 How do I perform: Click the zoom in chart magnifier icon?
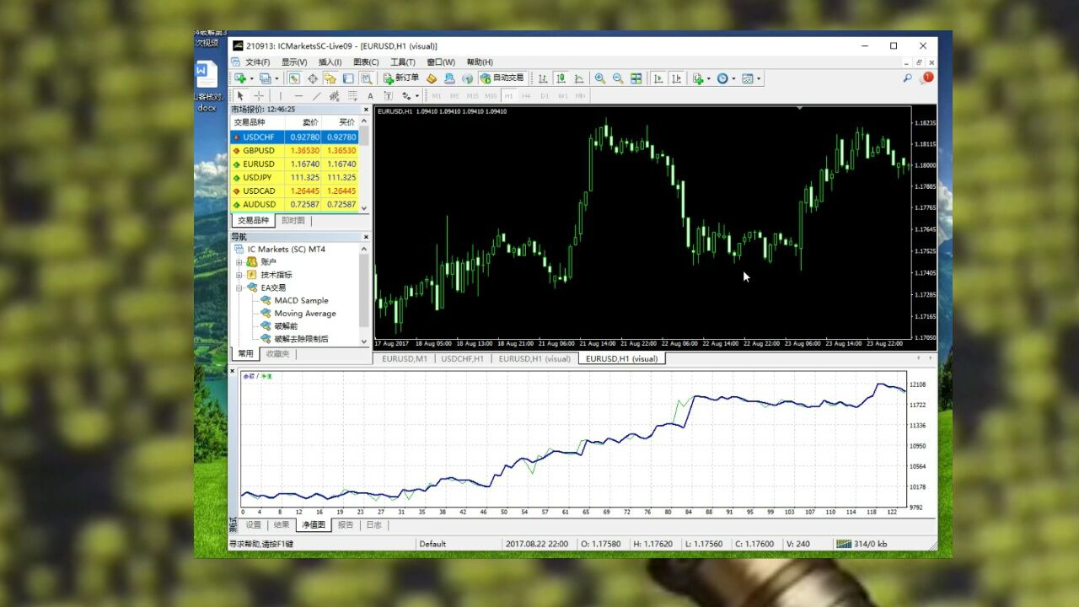coord(599,78)
